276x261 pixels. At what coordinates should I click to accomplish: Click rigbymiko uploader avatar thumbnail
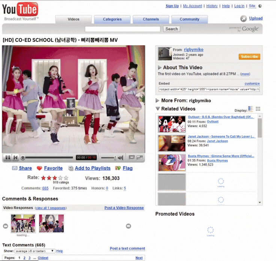[x=165, y=54]
